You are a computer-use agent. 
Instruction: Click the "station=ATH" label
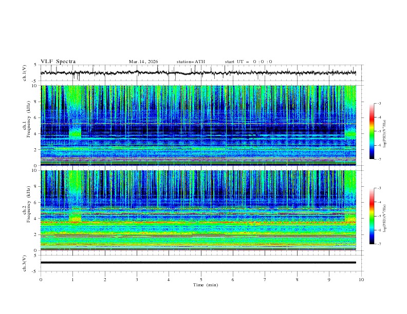coord(191,62)
